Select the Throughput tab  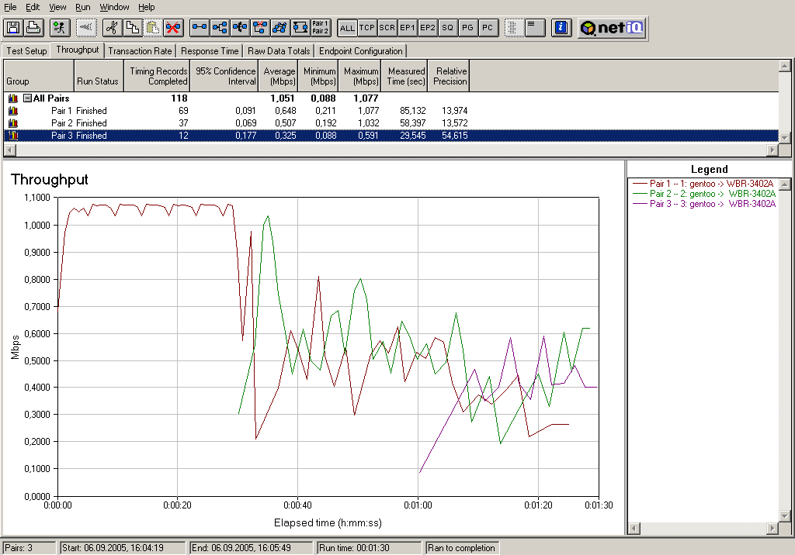pos(77,50)
